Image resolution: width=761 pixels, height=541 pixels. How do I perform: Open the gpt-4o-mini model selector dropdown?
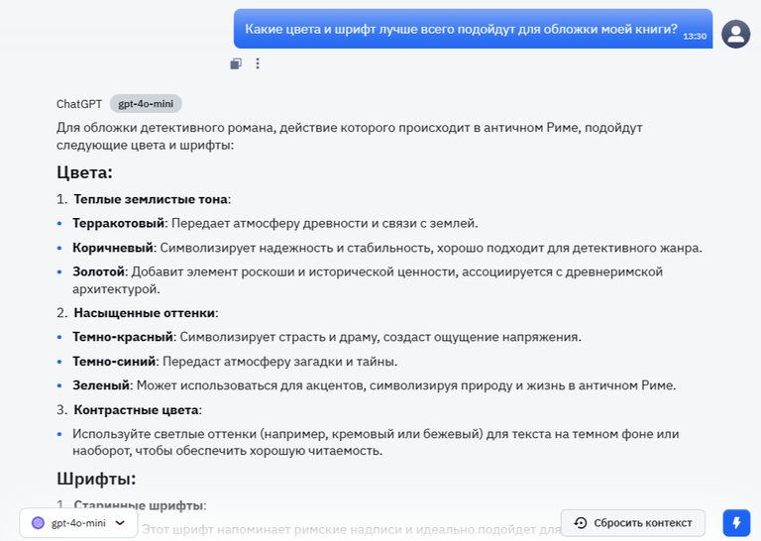click(x=78, y=522)
